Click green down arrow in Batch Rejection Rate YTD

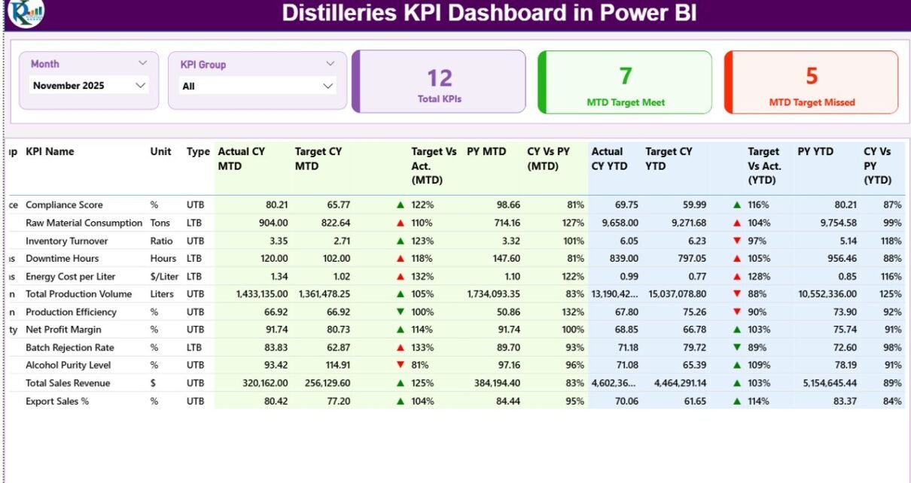[737, 348]
